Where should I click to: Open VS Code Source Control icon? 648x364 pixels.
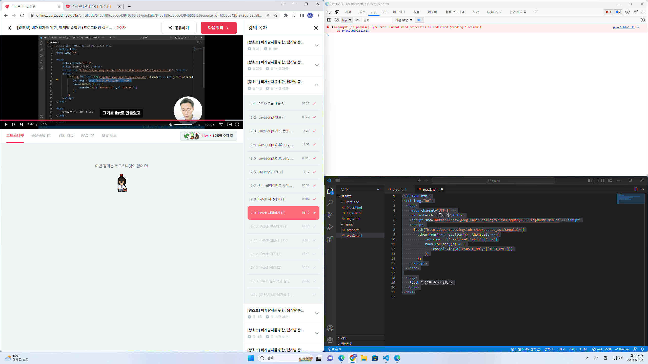(330, 215)
